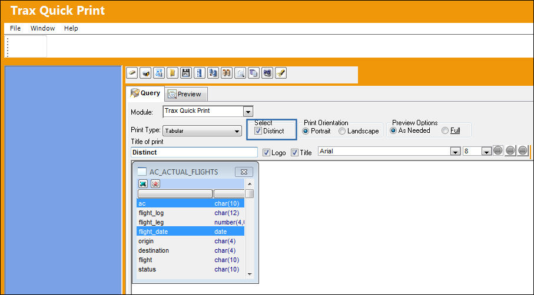Click the second column header in AC_ACTUAL_FLIGHTS
Screen dimensions: 534x295
point(229,194)
